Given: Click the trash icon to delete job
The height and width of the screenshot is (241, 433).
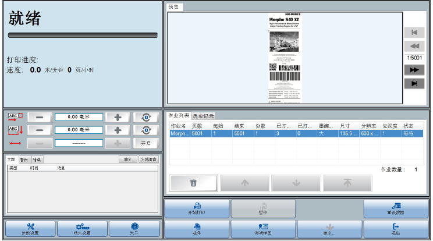Looking at the screenshot, I should [193, 183].
